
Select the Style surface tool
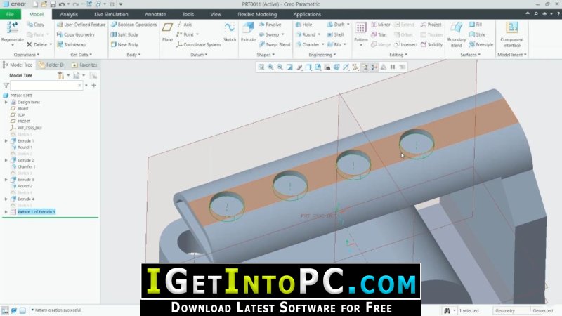(x=477, y=34)
